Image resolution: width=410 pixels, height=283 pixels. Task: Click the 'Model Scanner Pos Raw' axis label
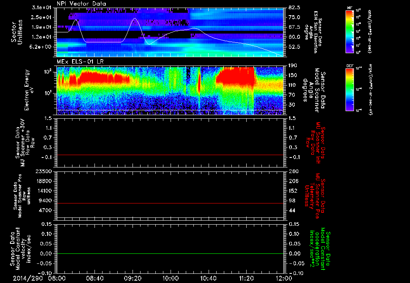(22, 196)
